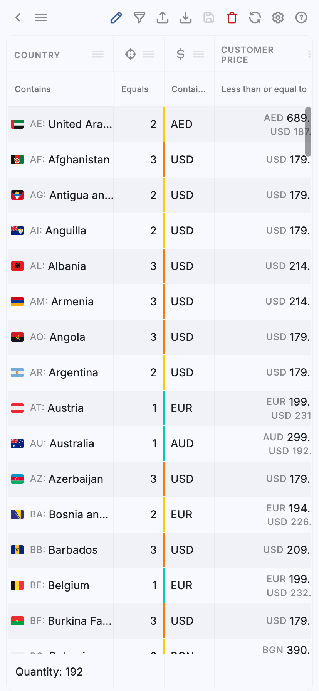Click the Country 'Contains' filter field
Viewport: 319px width, 691px height.
point(60,89)
